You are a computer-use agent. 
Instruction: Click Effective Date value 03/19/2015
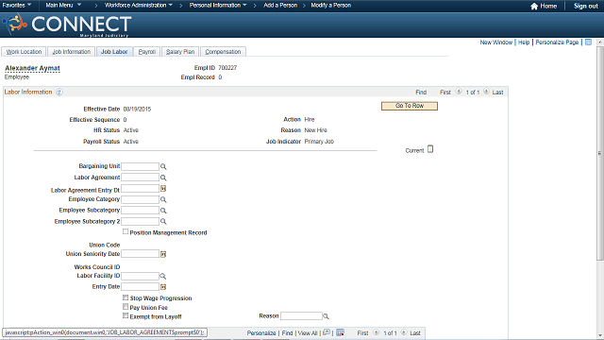point(137,110)
